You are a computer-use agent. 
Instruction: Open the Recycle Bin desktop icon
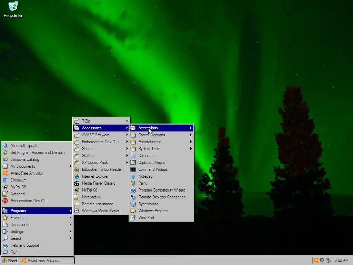[13, 9]
